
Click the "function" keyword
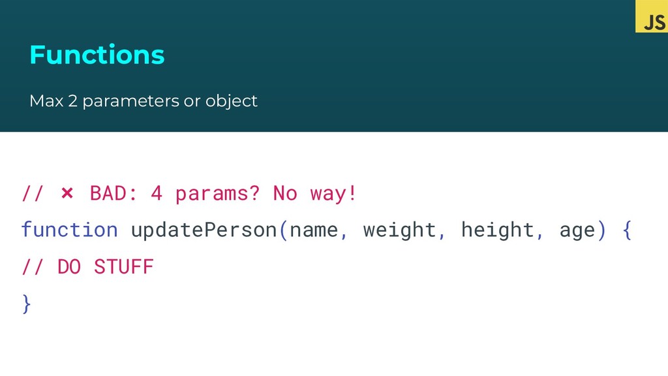pos(69,230)
